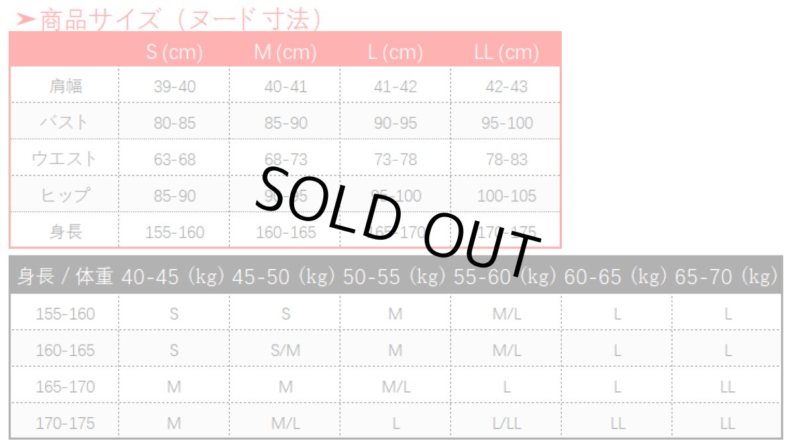Screen dimensions: 795x445
Task: Select the 肩幅 row label
Action: [x=66, y=86]
